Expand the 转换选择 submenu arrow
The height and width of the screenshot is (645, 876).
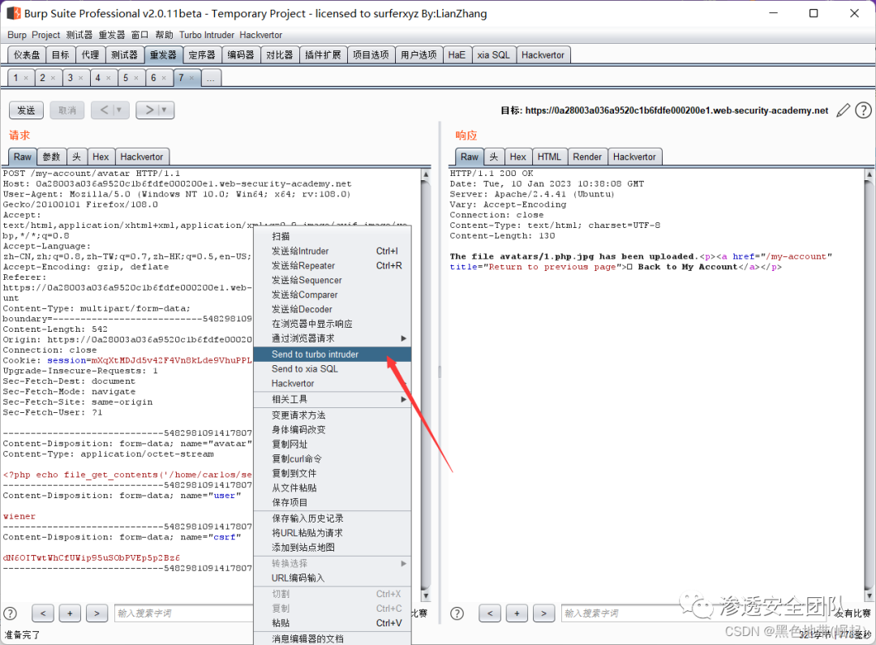[403, 563]
